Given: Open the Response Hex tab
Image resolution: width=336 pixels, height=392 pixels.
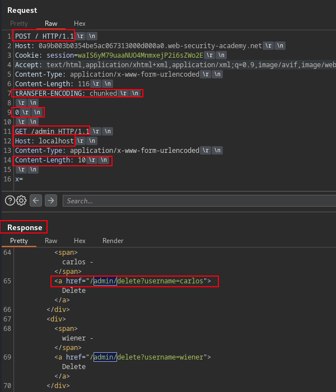Looking at the screenshot, I should pos(80,241).
